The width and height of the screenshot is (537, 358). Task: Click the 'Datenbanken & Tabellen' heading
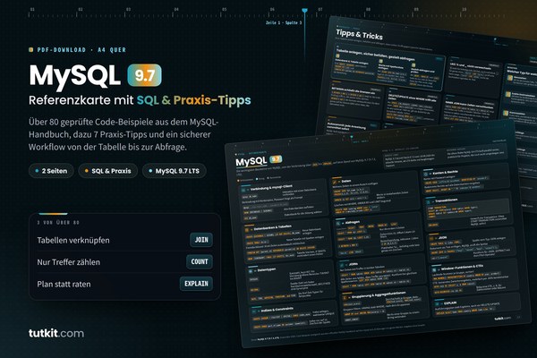pyautogui.click(x=273, y=227)
